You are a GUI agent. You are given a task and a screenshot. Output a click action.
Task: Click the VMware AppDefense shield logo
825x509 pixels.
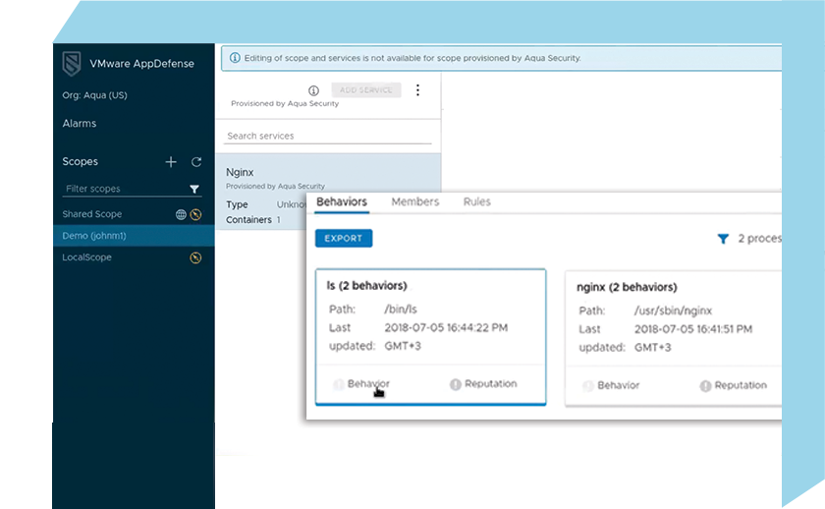(72, 64)
